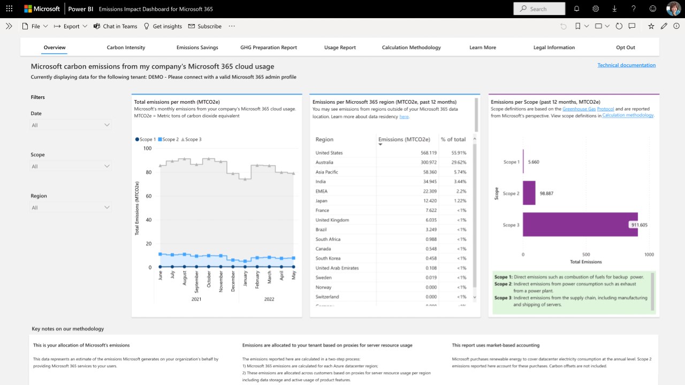
Task: Send feedback with the smiley icon
Action: [x=653, y=9]
